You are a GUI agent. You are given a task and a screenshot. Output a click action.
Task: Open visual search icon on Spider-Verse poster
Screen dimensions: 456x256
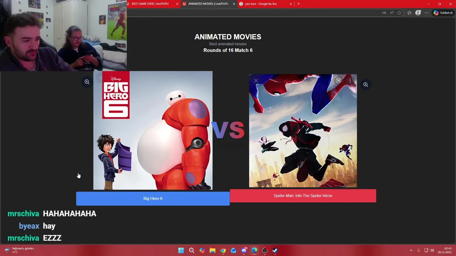(338, 81)
